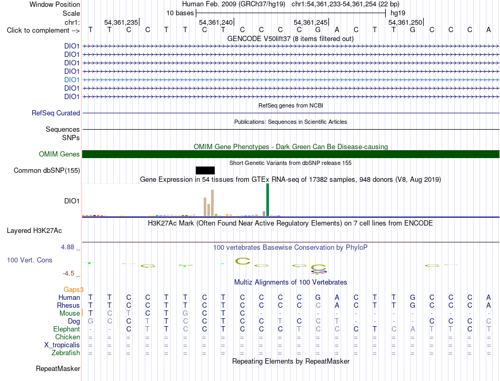Click the large C PhyloP conservation logo
This screenshot has height=381, width=500.
click(243, 261)
